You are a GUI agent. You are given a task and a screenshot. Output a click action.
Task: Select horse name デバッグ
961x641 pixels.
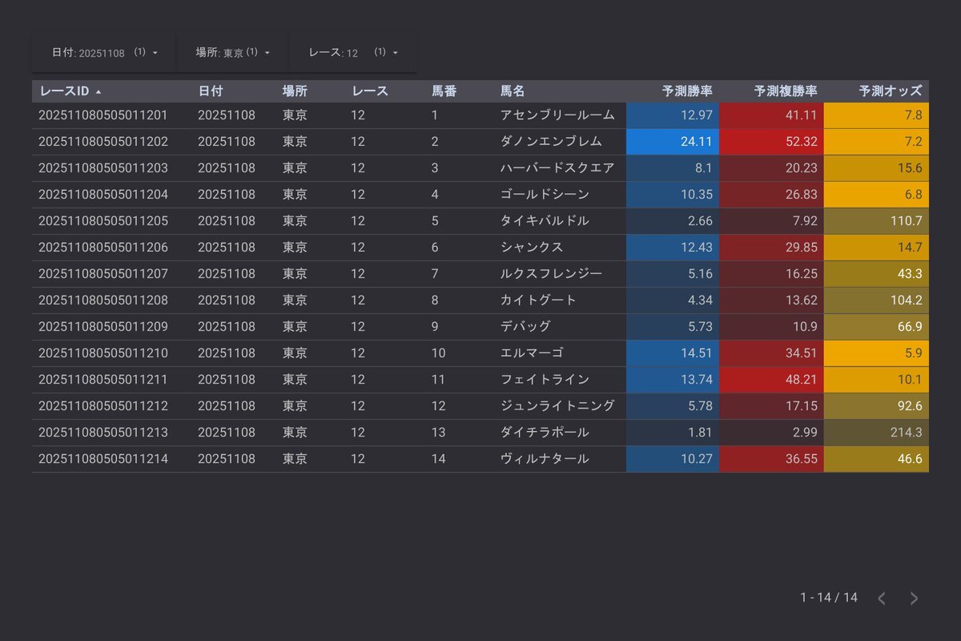coord(525,327)
